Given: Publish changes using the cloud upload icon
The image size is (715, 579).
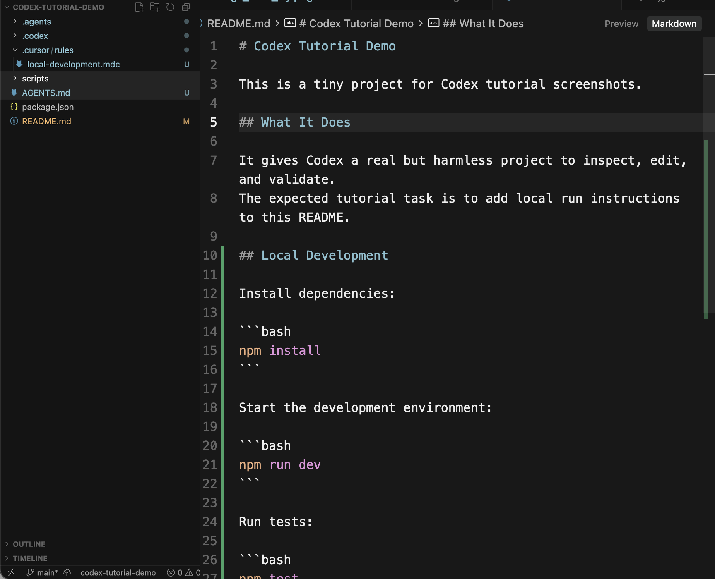Looking at the screenshot, I should 67,572.
